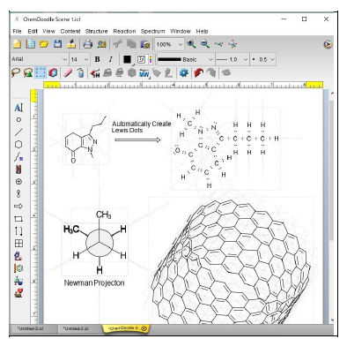This screenshot has width=347, height=354.
Task: Open the periodic table element tool
Action: (18, 169)
